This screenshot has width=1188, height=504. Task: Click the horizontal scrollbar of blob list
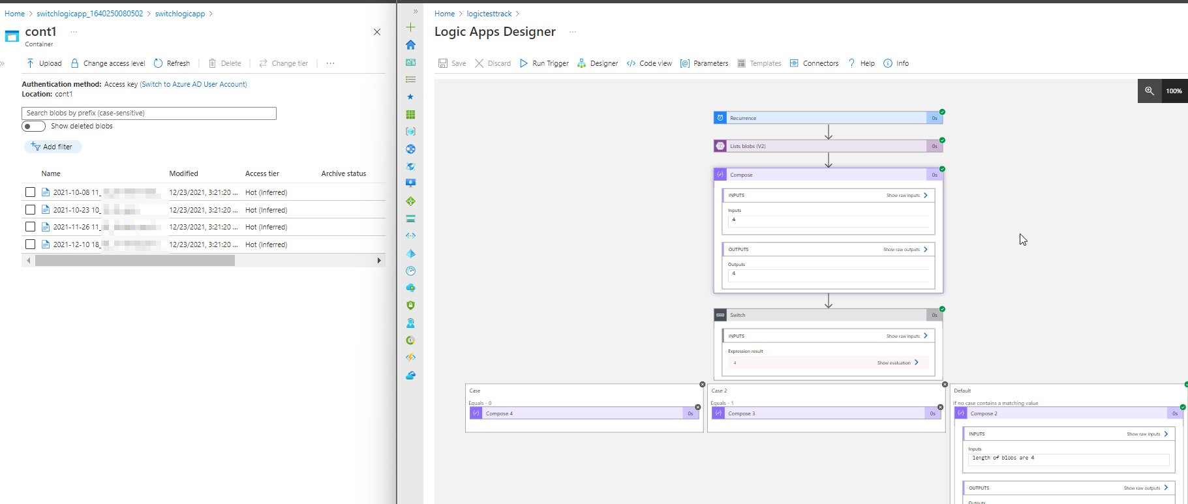(135, 261)
